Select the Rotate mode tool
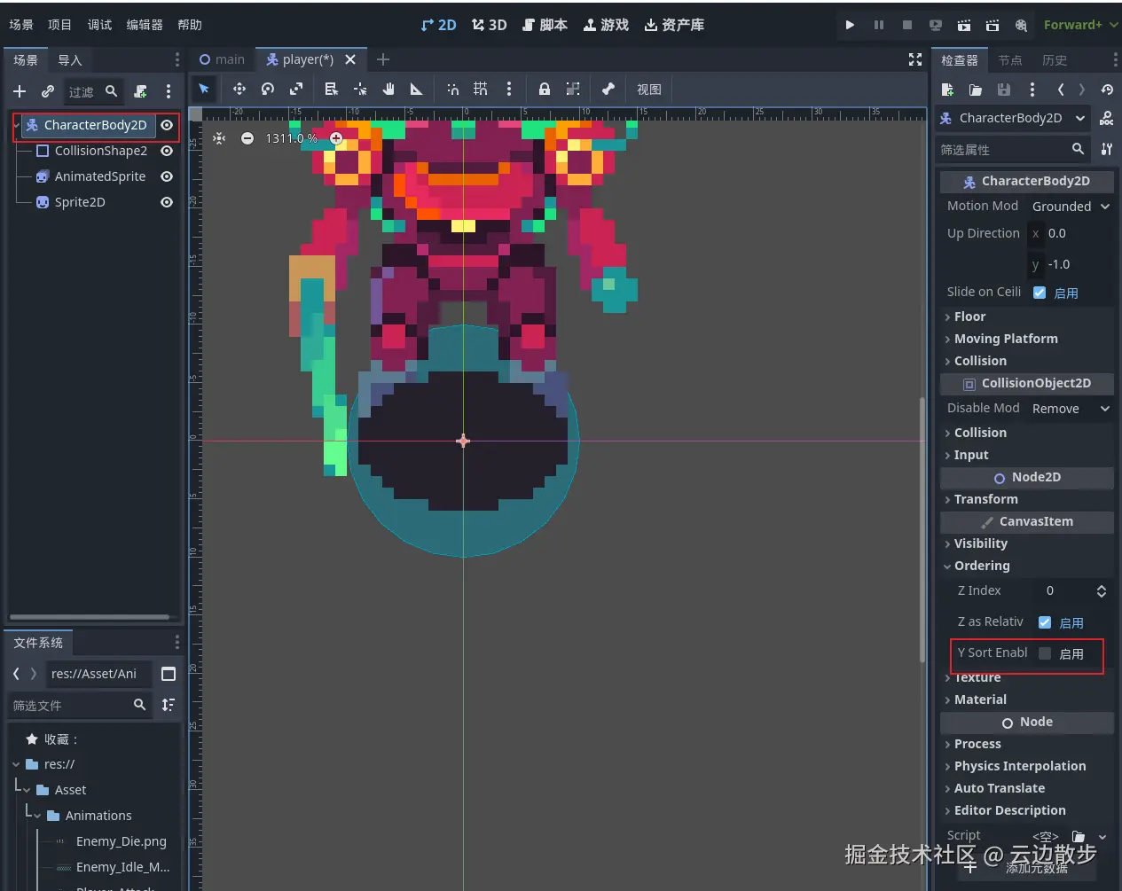 268,89
